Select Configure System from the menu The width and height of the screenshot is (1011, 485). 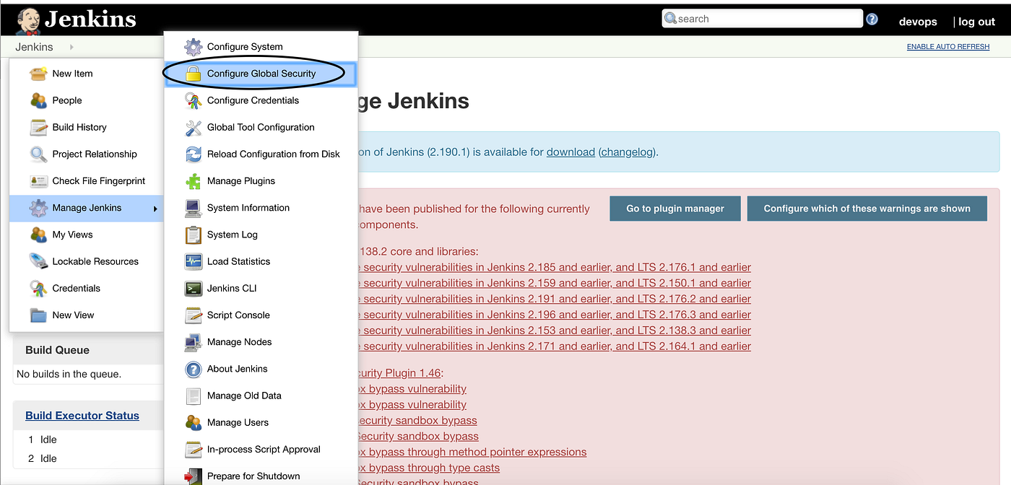coord(246,46)
